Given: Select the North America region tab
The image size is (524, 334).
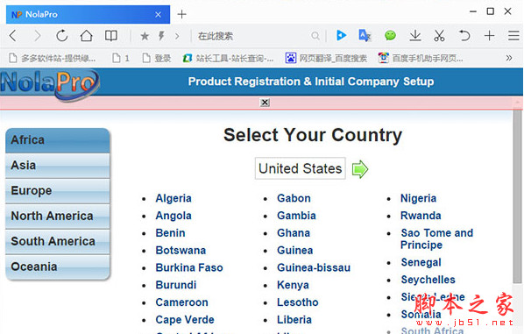Looking at the screenshot, I should (58, 217).
